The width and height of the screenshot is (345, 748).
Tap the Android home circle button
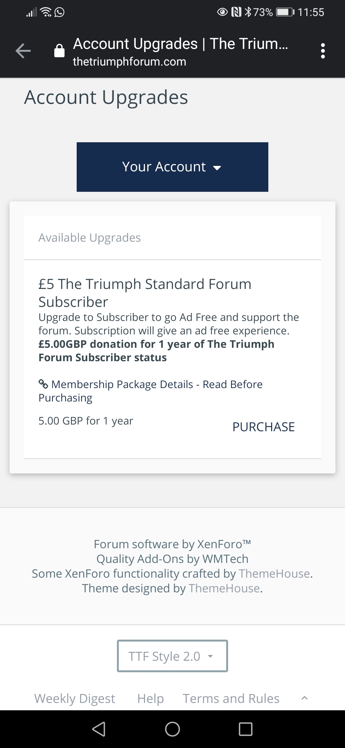click(x=172, y=729)
